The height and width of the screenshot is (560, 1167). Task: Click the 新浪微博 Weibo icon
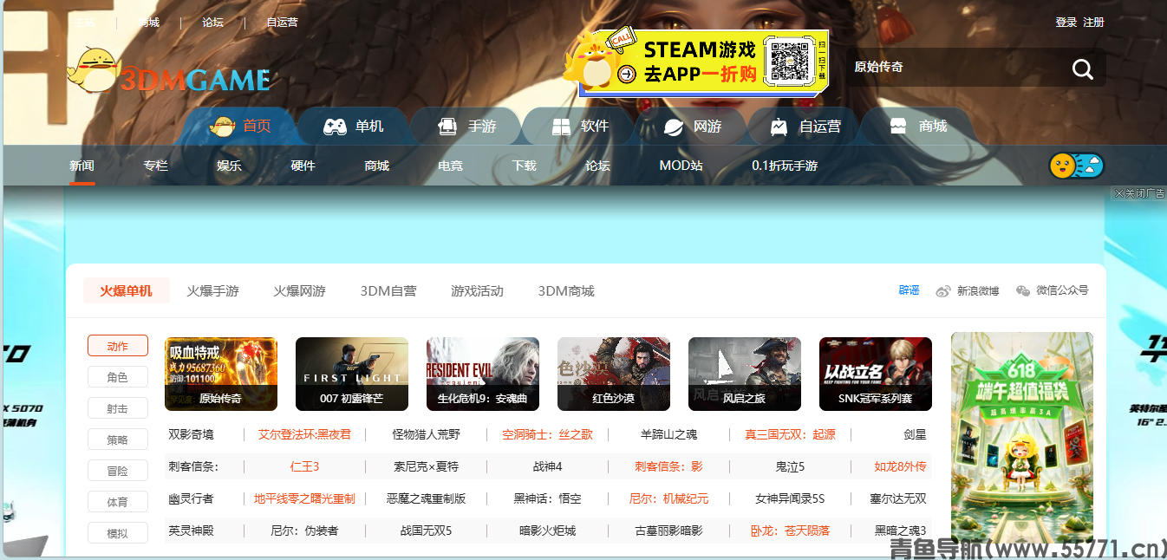pyautogui.click(x=943, y=291)
